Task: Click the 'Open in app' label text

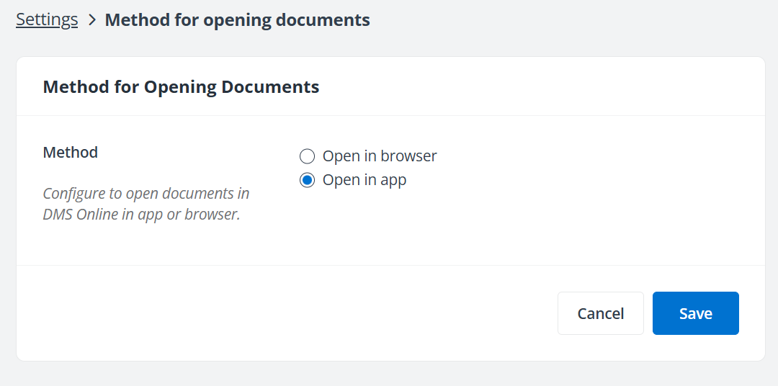Action: (x=364, y=180)
